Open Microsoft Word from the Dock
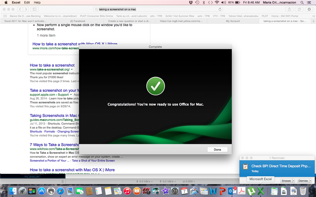This screenshot has width=316, height=197. click(213, 191)
